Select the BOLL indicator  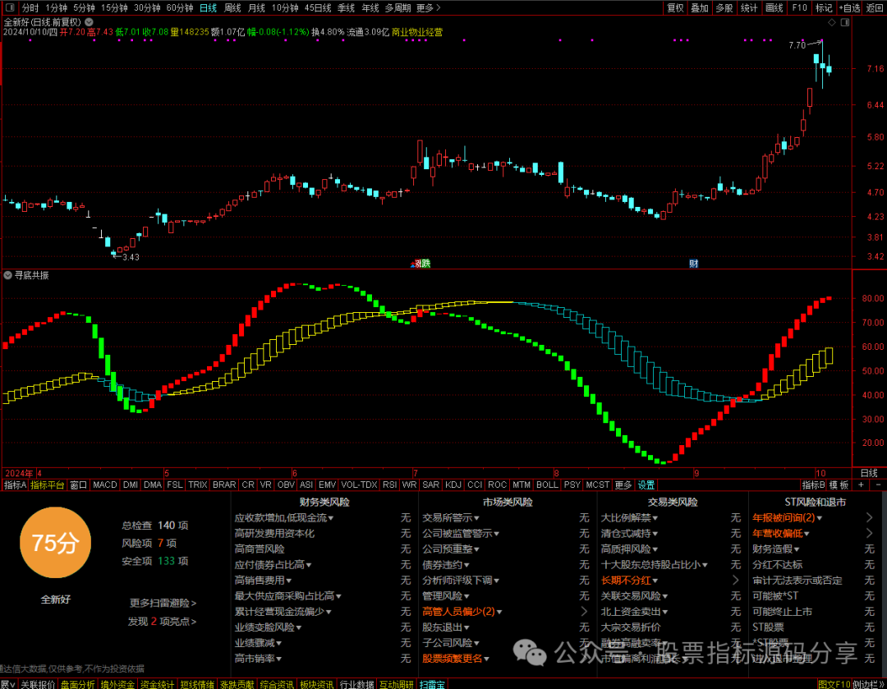(547, 485)
